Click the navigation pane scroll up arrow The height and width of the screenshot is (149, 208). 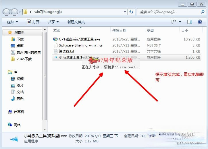point(45,29)
